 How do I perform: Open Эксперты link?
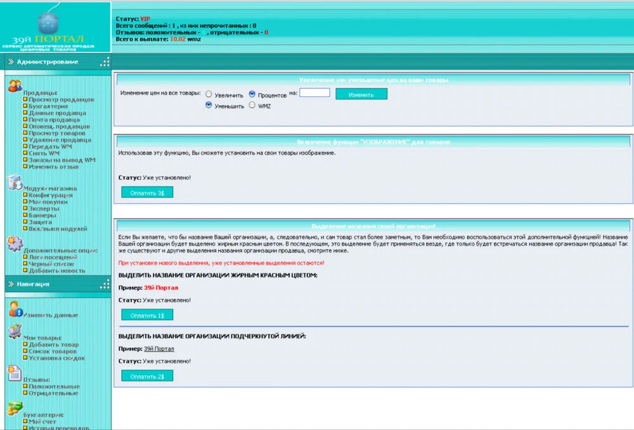pyautogui.click(x=44, y=209)
